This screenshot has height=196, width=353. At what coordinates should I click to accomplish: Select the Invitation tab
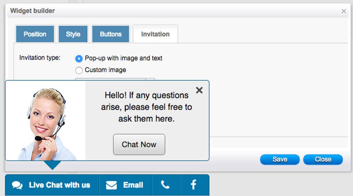[x=155, y=34]
